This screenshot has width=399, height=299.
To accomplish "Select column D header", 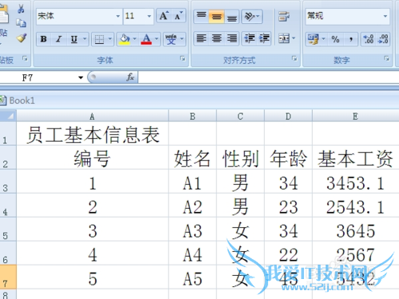I will coord(288,116).
